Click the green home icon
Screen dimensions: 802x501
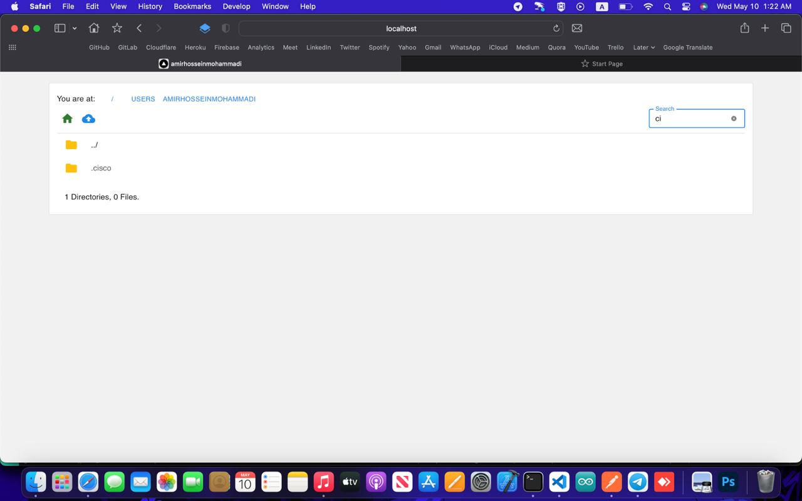click(x=68, y=118)
